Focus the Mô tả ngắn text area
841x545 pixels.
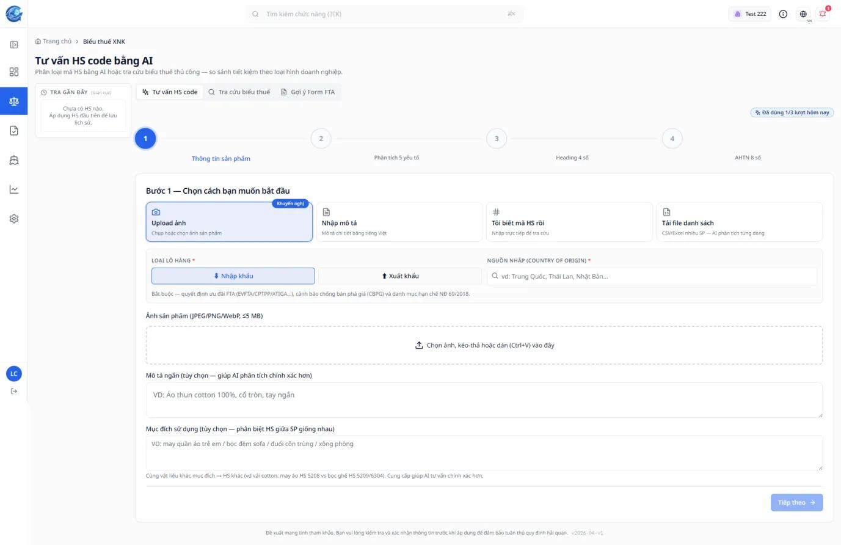pos(484,400)
